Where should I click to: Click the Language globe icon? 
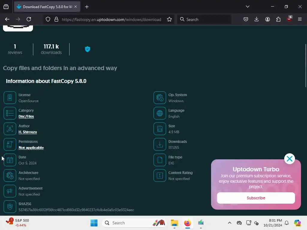[x=160, y=113]
